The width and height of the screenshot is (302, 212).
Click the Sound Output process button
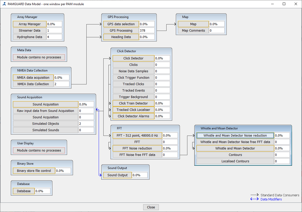(x=117, y=175)
